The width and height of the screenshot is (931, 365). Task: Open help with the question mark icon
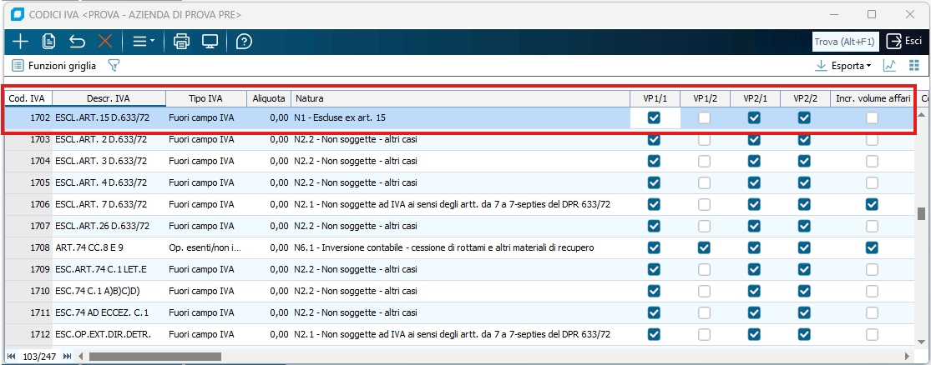point(244,42)
